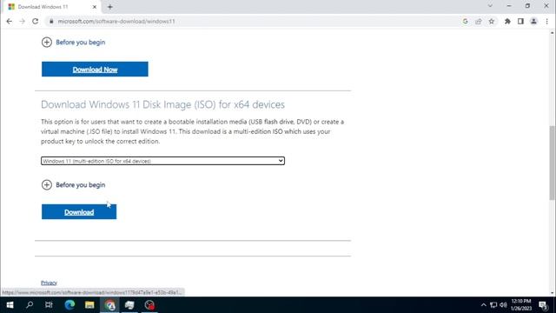Select the Download Windows 11 tab
This screenshot has height=313, width=556.
pyautogui.click(x=52, y=7)
